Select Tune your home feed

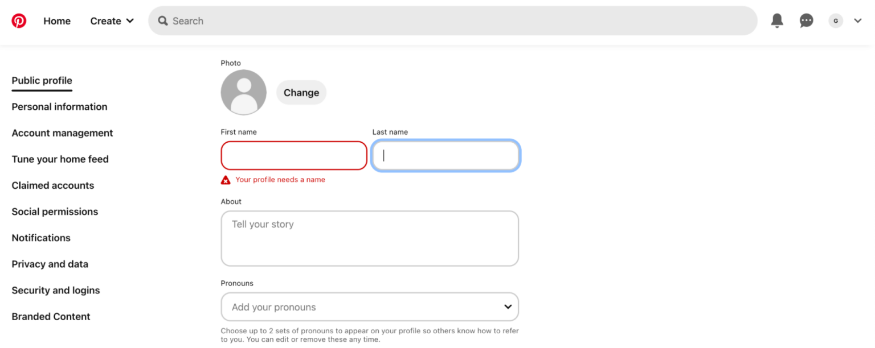coord(60,159)
